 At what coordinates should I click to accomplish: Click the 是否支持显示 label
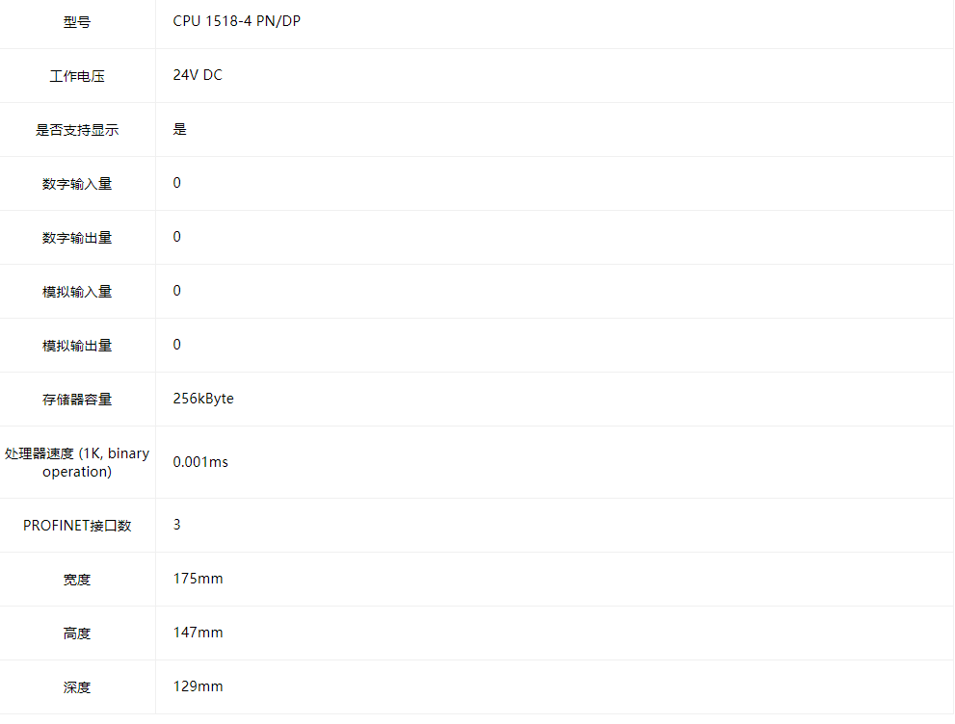pyautogui.click(x=77, y=130)
